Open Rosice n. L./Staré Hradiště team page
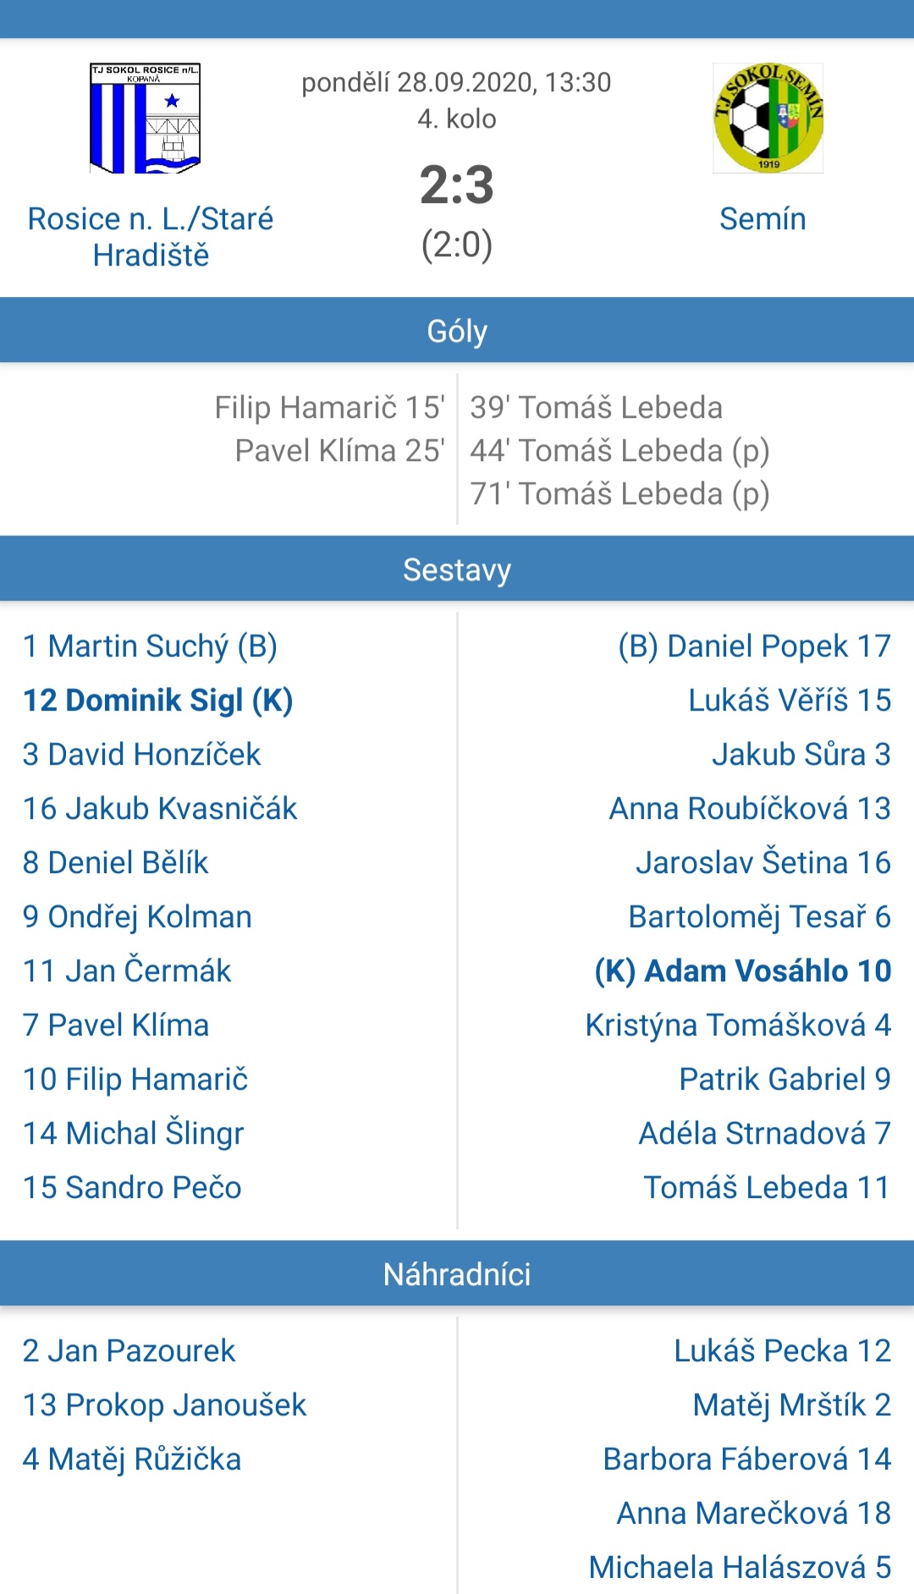This screenshot has width=914, height=1594. 151,237
